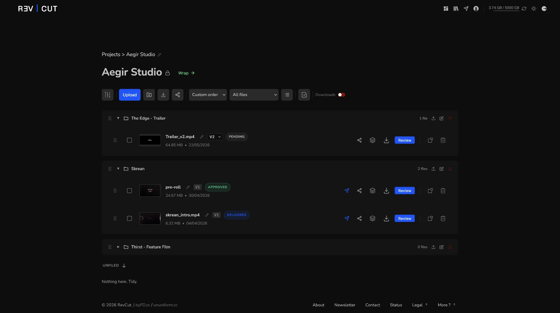Viewport: 560px width, 313px height.
Task: Download Trailer_v2.mp4
Action: (386, 140)
